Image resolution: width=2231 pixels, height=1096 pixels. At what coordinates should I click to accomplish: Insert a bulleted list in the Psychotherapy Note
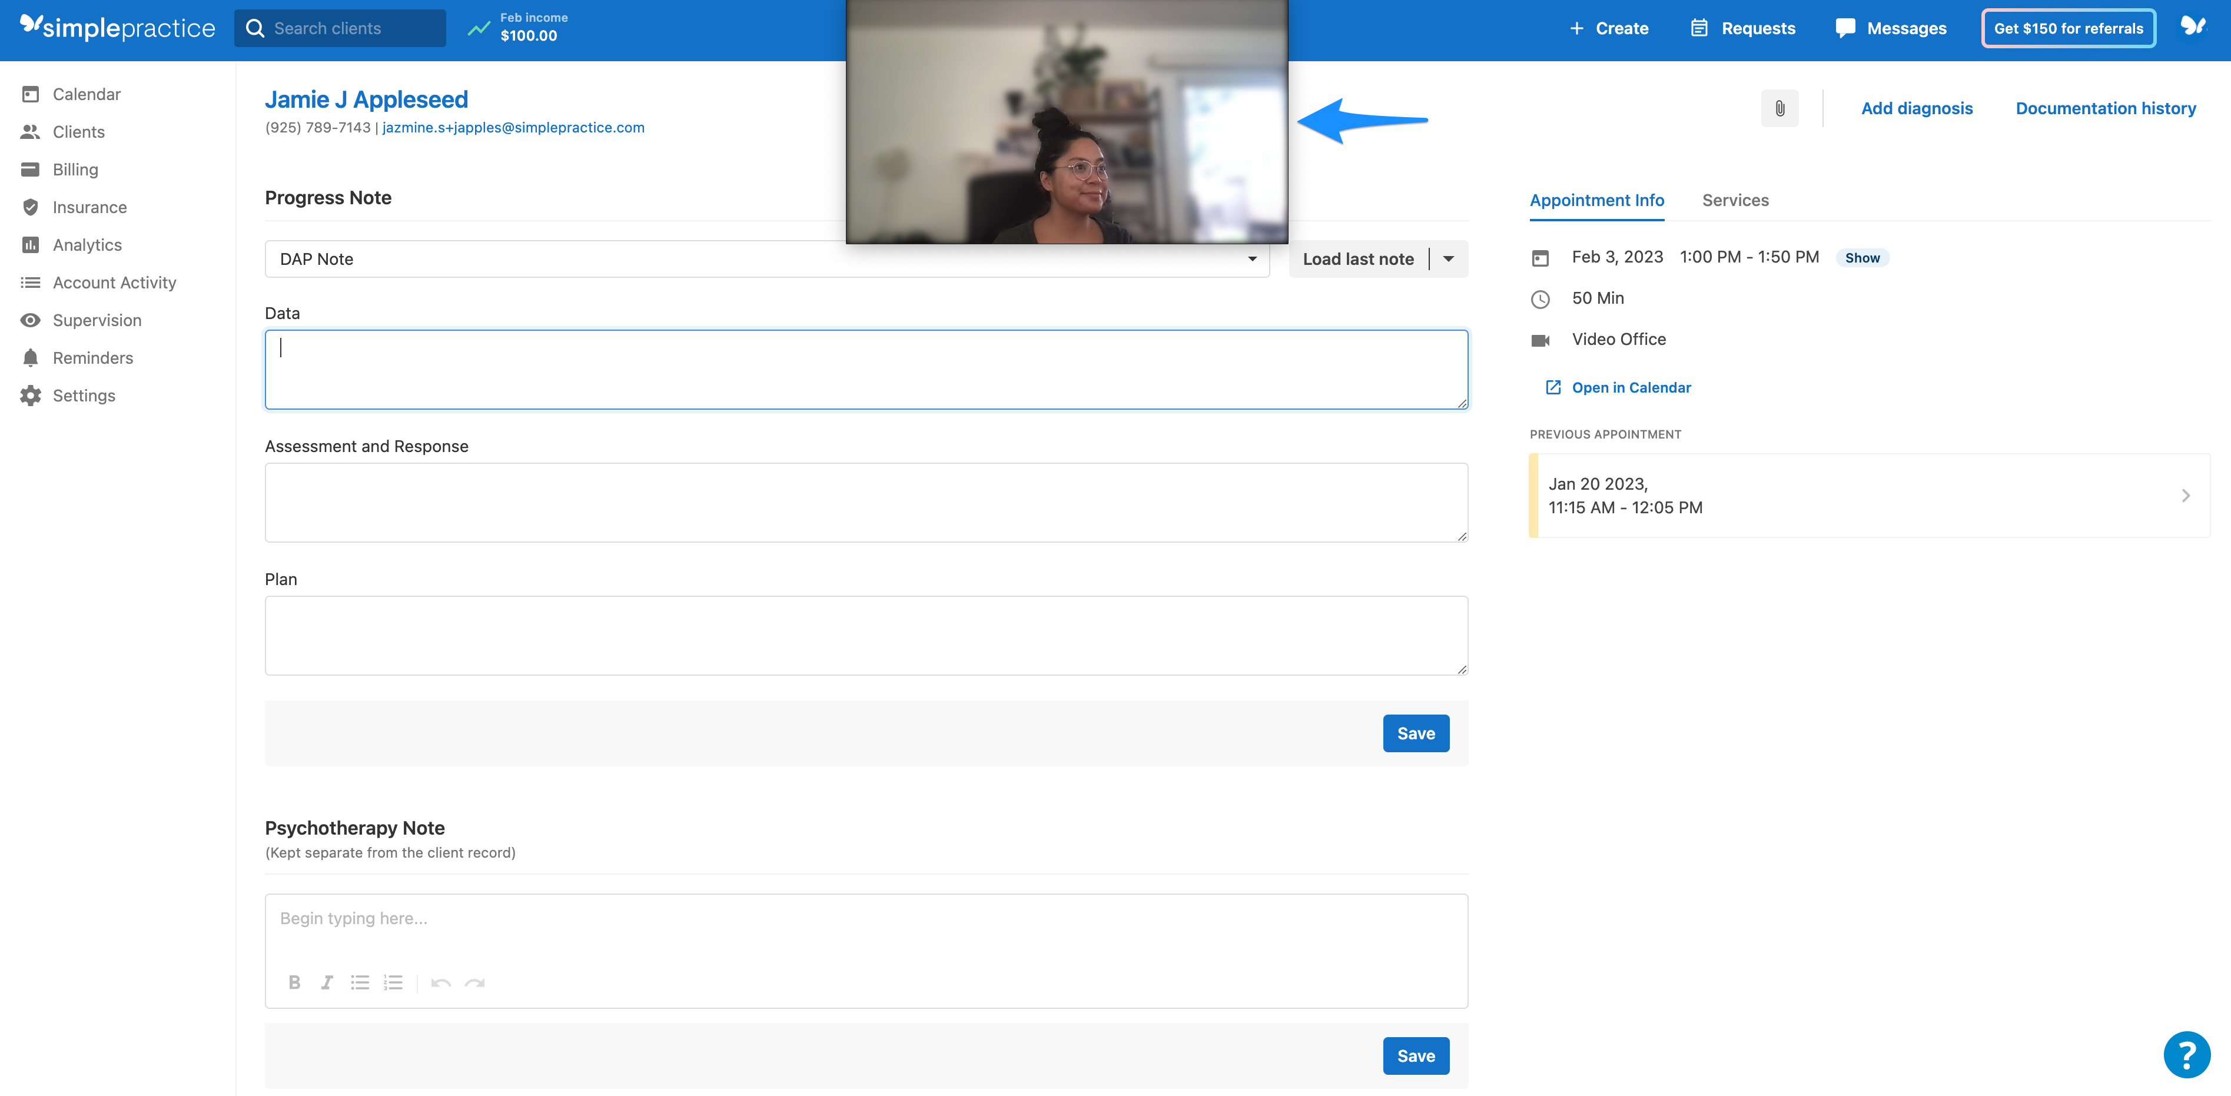click(x=360, y=982)
